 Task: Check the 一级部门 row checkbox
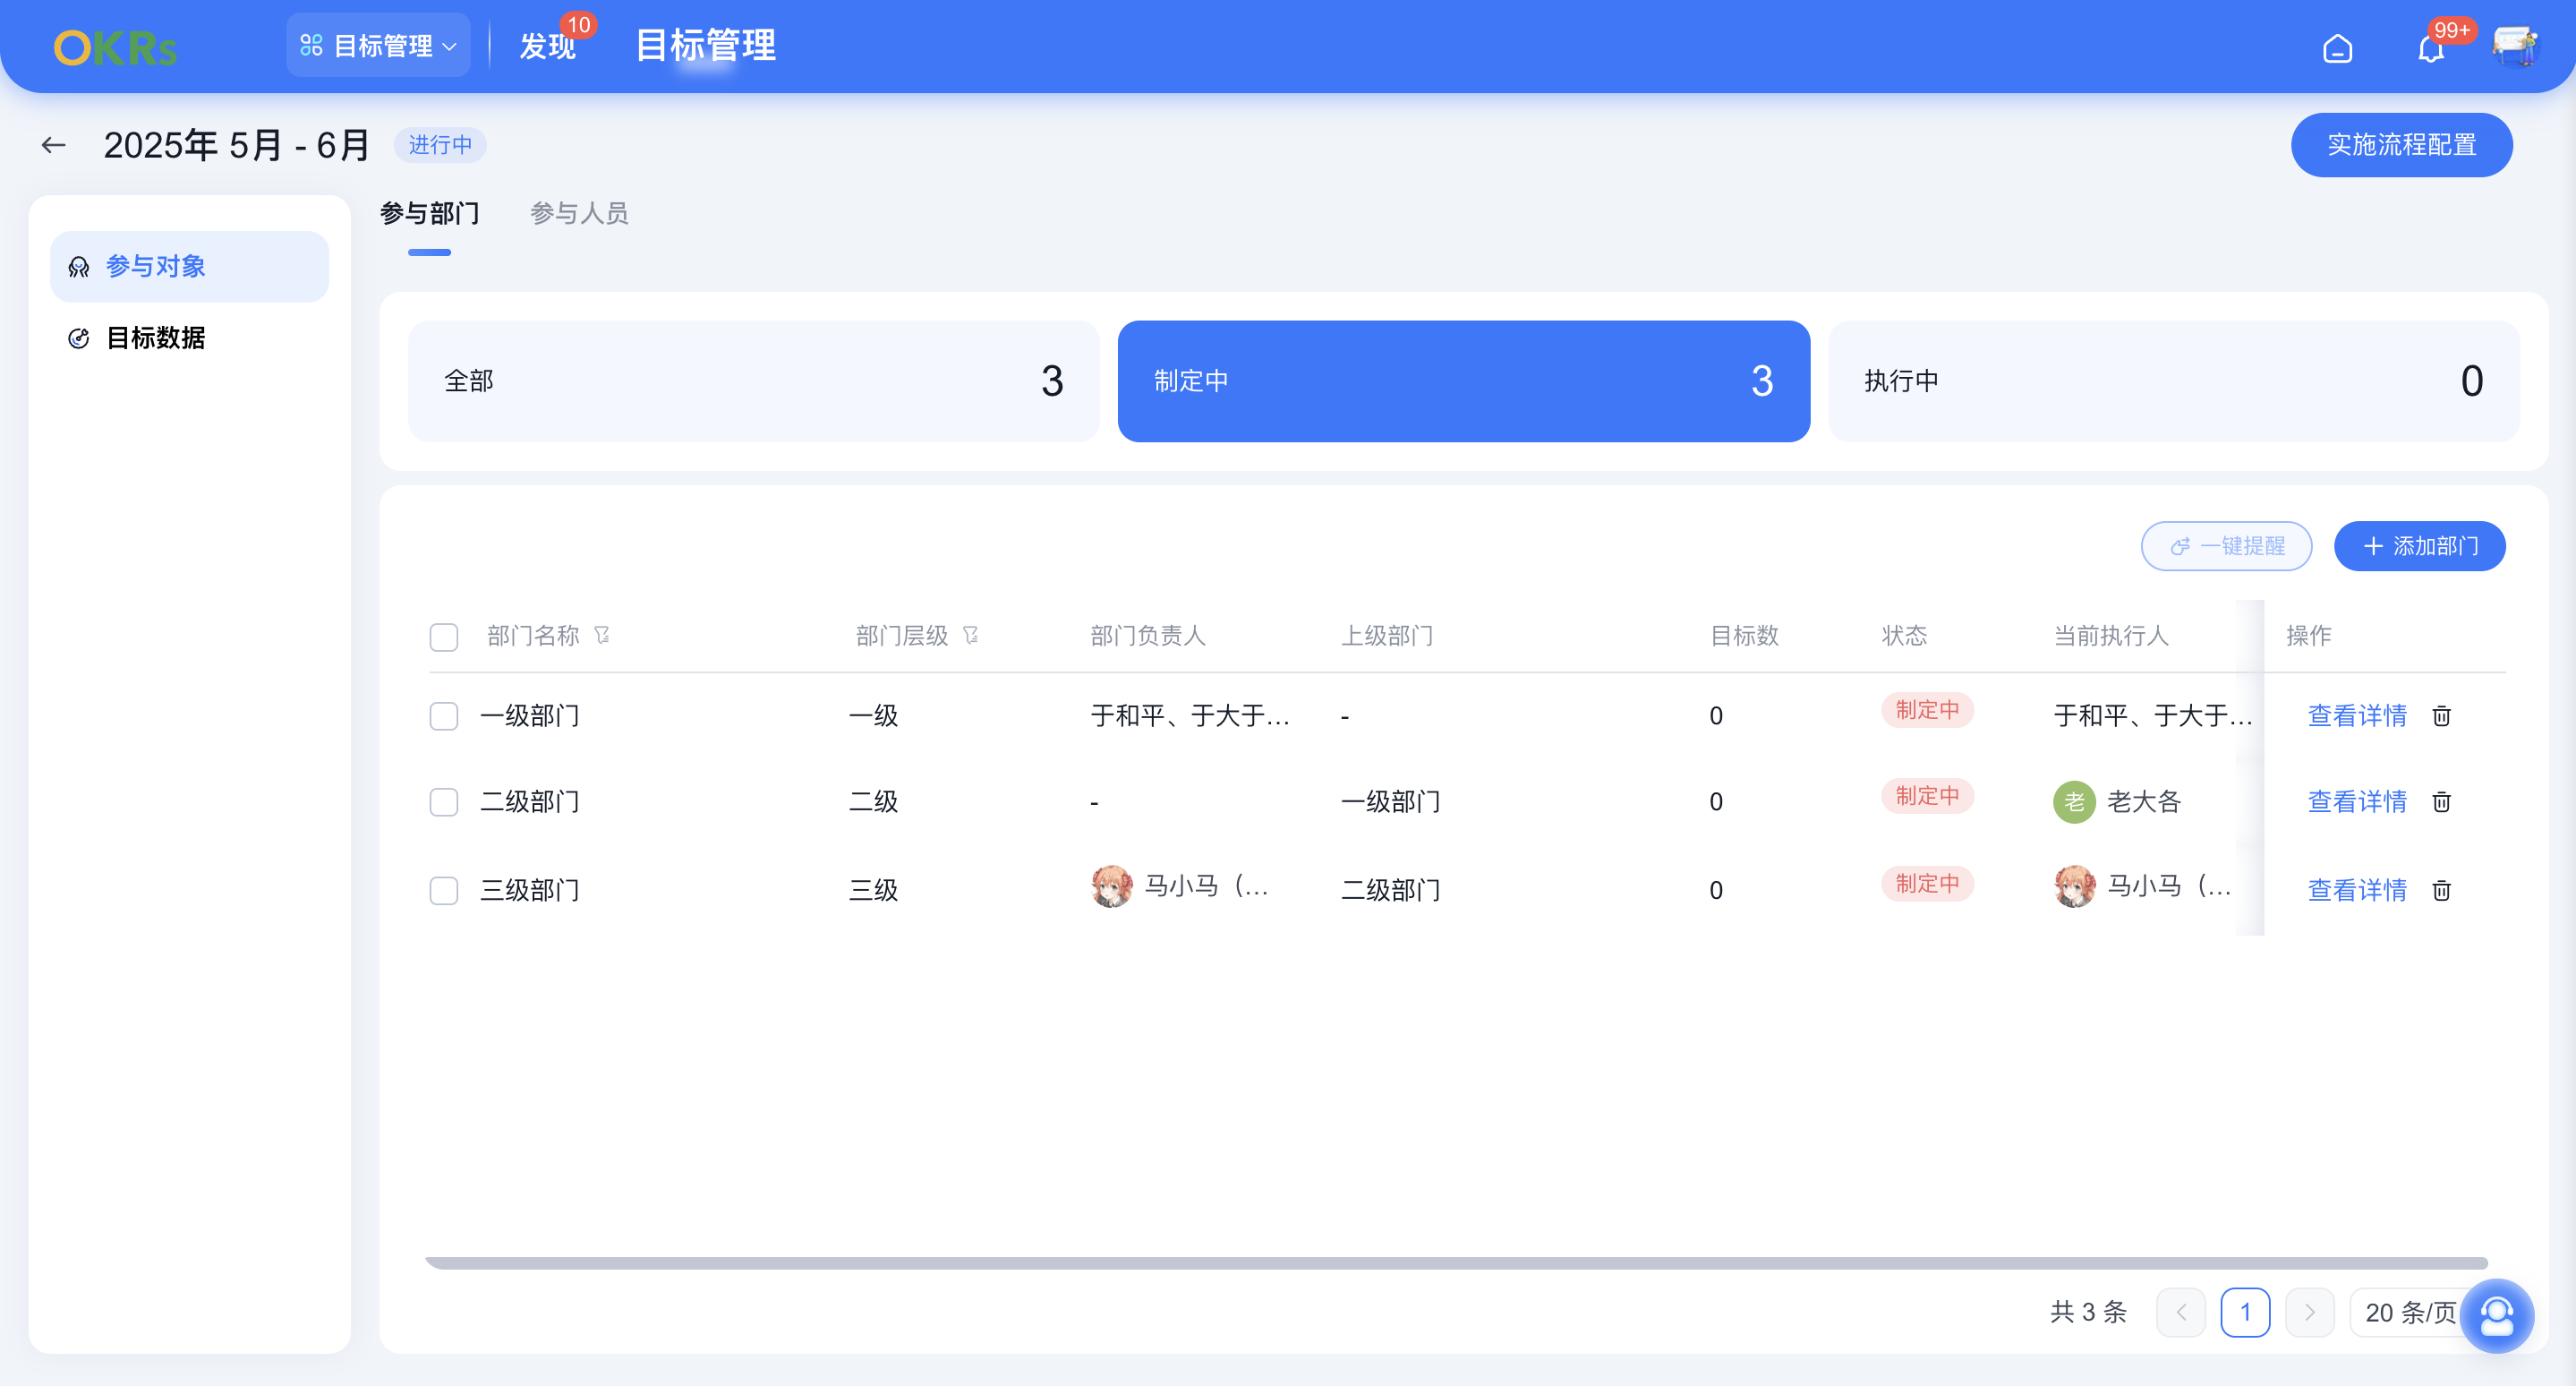coord(444,716)
